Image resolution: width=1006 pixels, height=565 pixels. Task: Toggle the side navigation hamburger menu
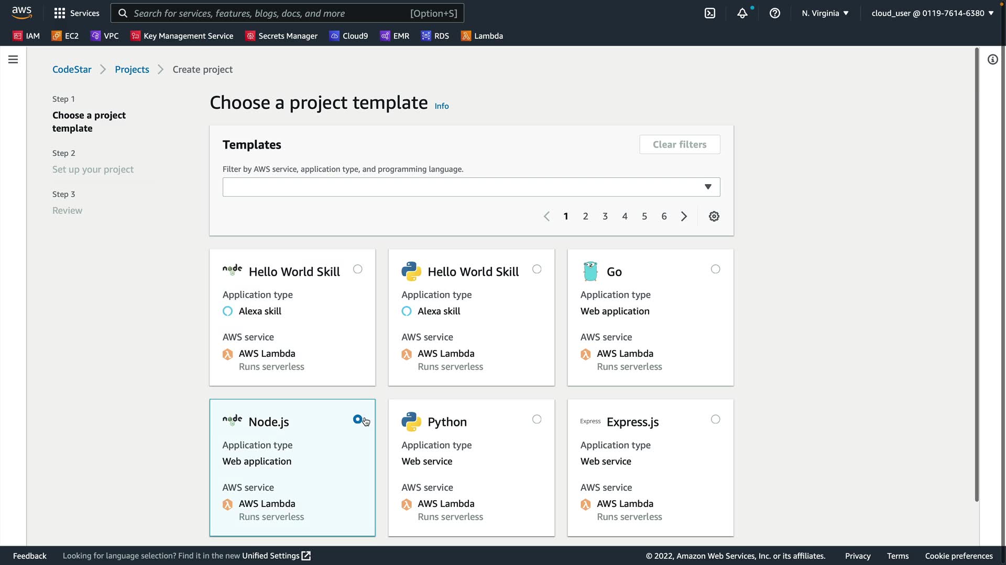(13, 60)
